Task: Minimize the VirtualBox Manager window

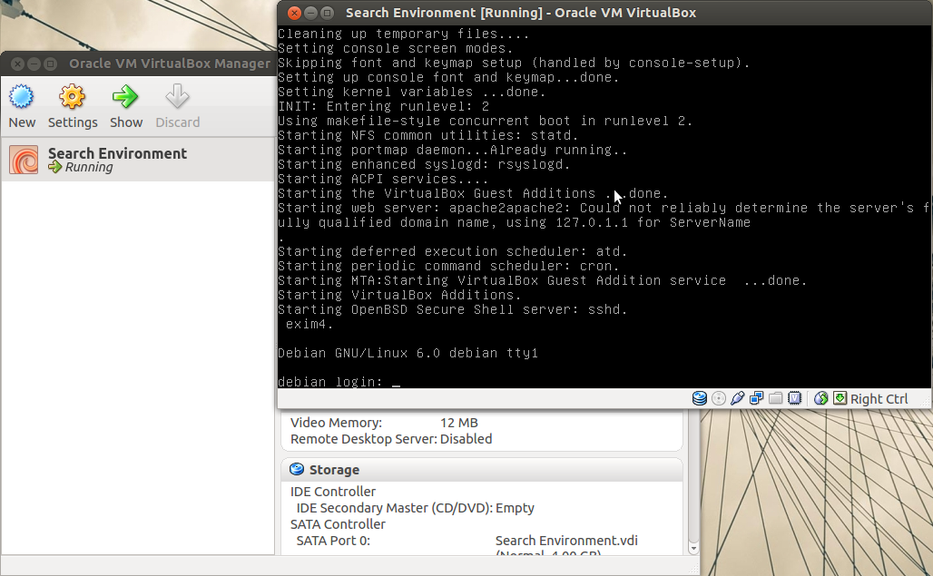Action: (x=34, y=63)
